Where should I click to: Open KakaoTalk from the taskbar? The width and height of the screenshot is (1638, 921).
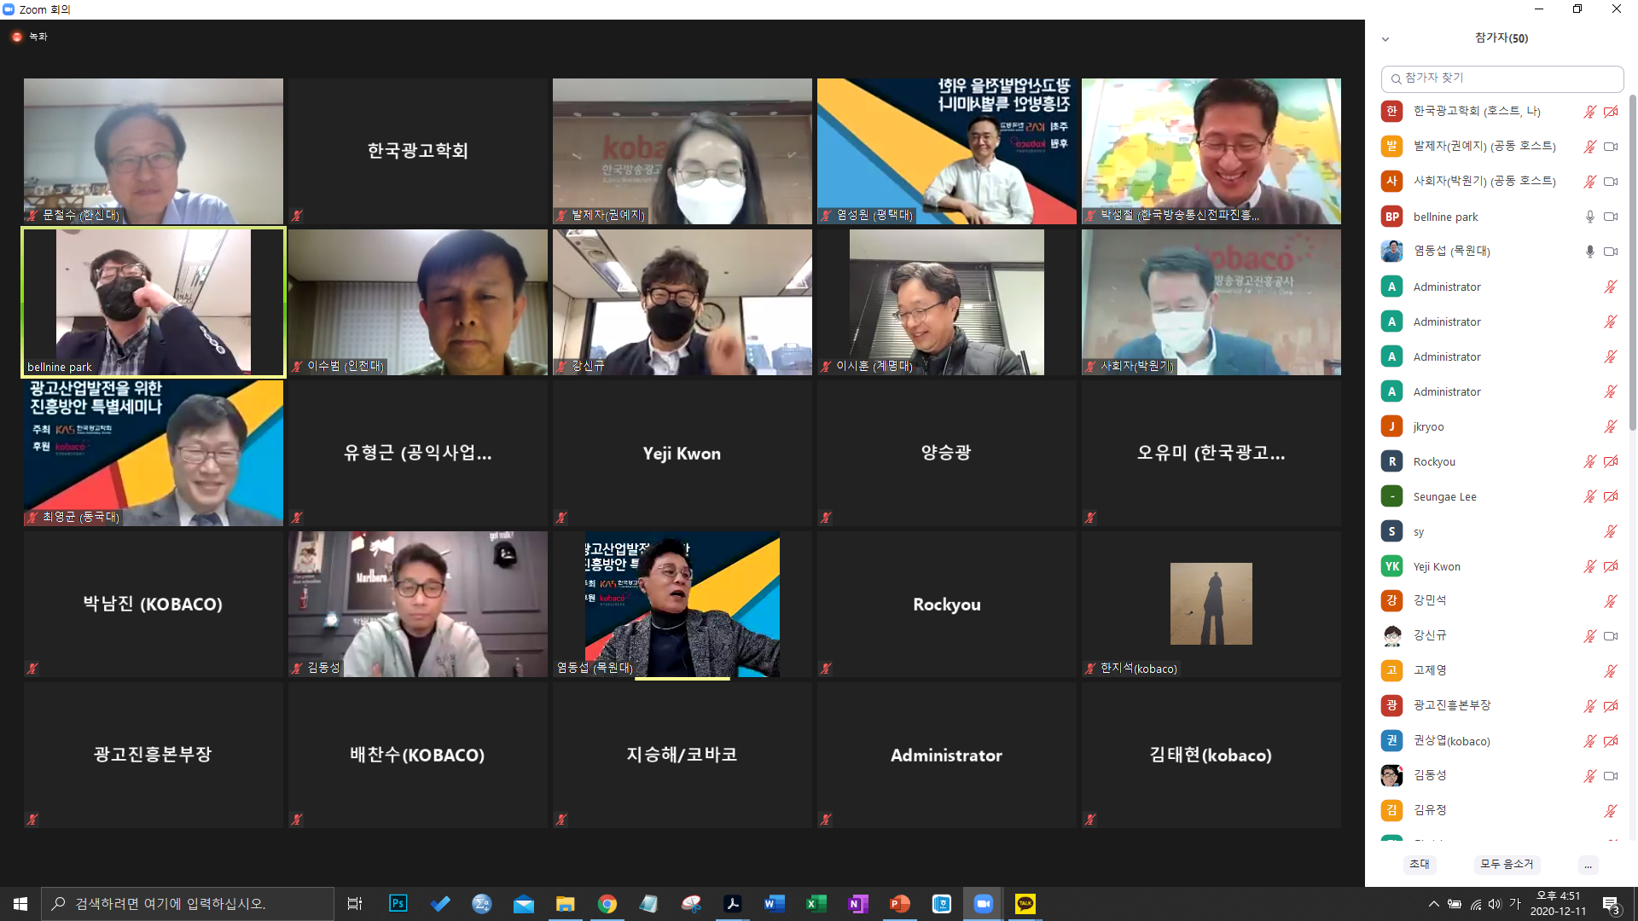tap(1025, 904)
